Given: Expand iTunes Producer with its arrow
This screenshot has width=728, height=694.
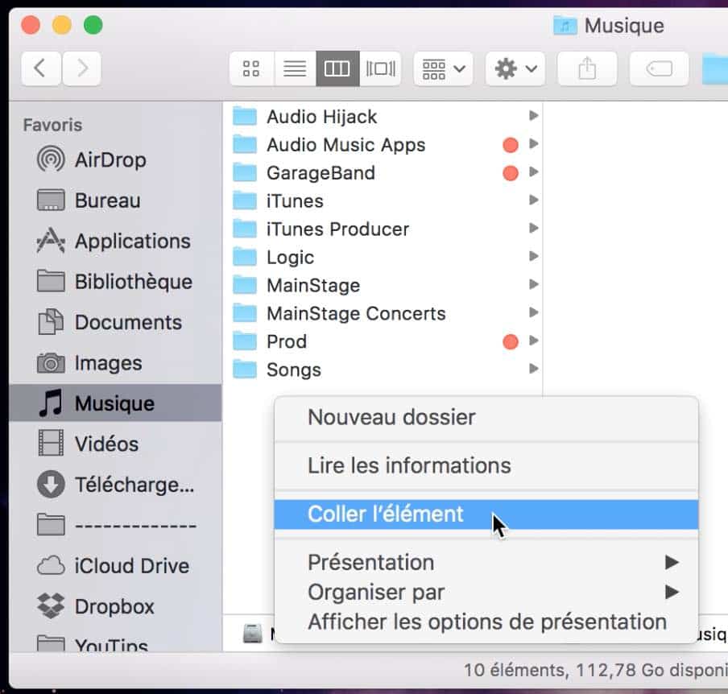Looking at the screenshot, I should (534, 228).
